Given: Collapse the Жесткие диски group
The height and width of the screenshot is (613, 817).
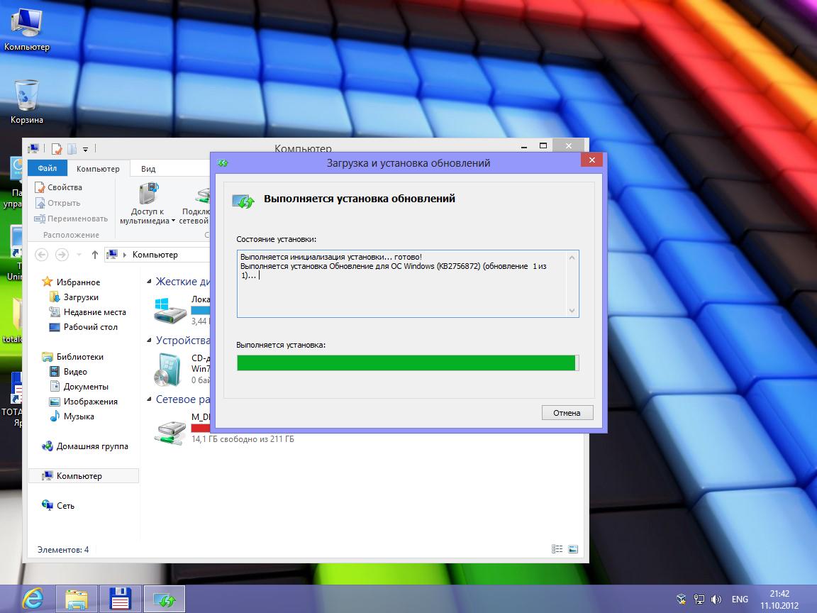Looking at the screenshot, I should tap(149, 281).
